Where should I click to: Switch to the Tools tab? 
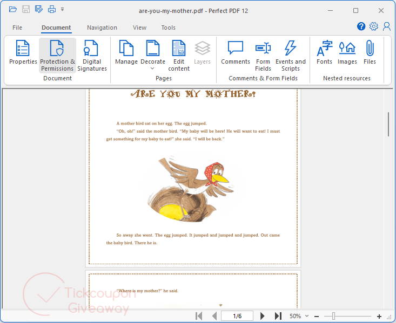coord(168,28)
